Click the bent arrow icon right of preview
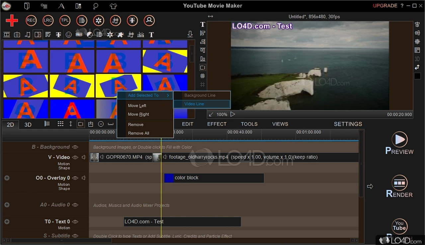Screen dimensions: 425x245 pyautogui.click(x=417, y=67)
